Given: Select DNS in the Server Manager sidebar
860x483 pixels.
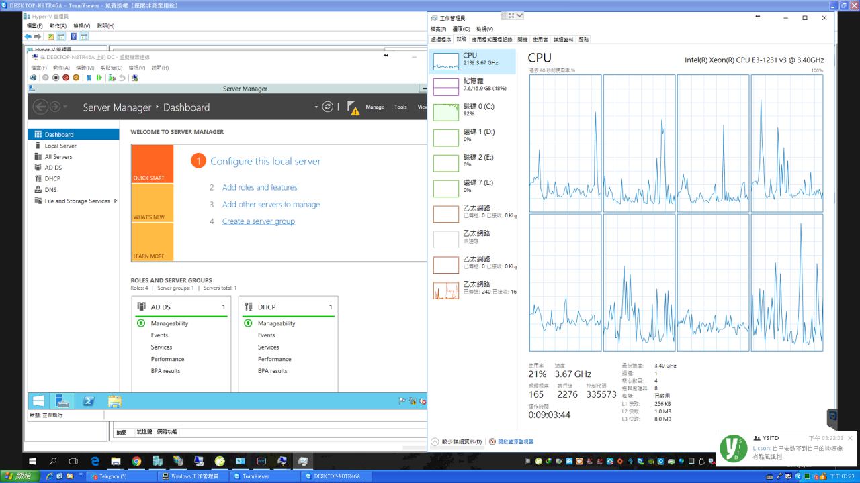Looking at the screenshot, I should pyautogui.click(x=50, y=190).
